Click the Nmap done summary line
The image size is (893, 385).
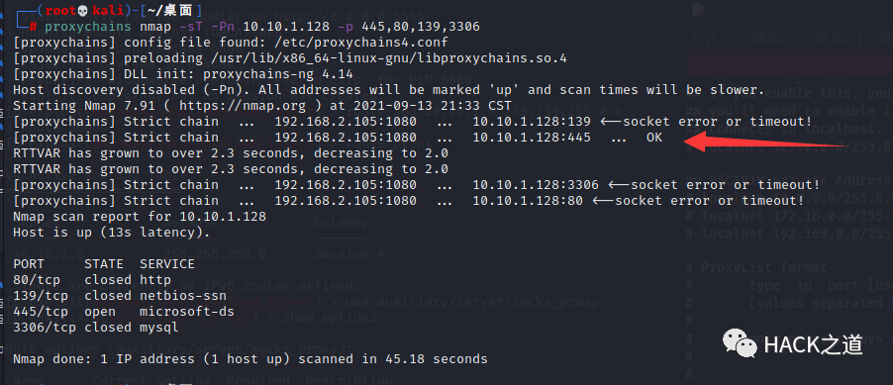click(x=250, y=359)
